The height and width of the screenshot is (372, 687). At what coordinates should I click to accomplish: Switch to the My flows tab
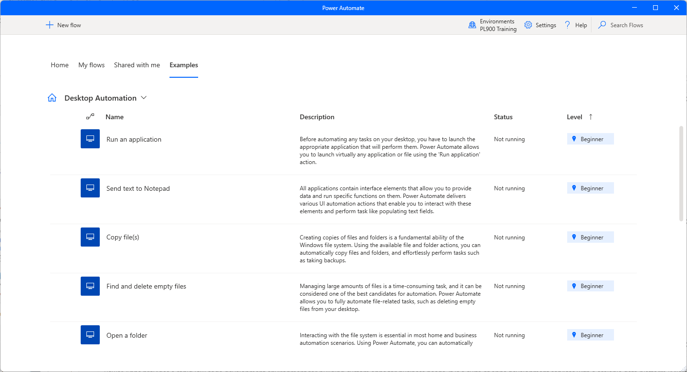click(91, 65)
